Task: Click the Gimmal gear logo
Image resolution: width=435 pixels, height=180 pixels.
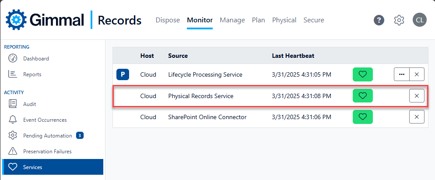Action: click(x=16, y=20)
